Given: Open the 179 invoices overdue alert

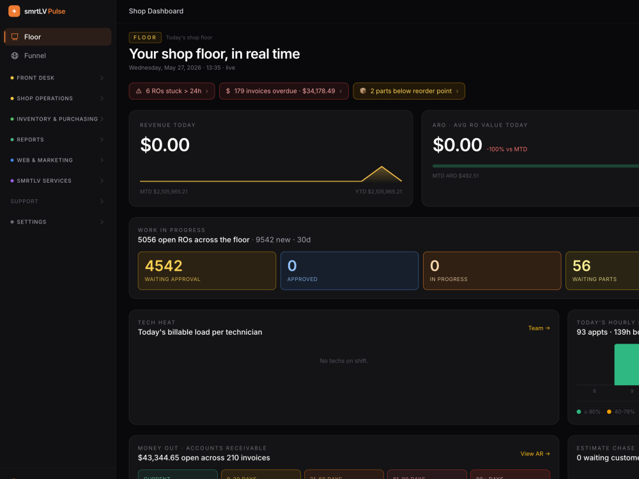Looking at the screenshot, I should [284, 91].
